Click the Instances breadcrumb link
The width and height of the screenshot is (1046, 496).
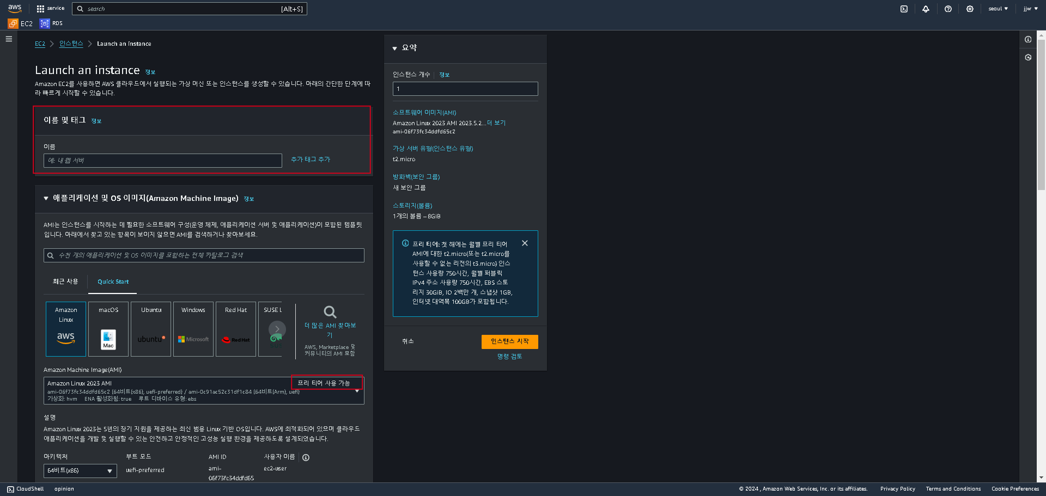pyautogui.click(x=71, y=44)
